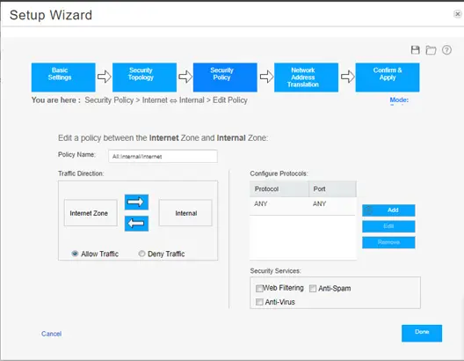This screenshot has width=464, height=361.
Task: Open the folder icon near help
Action: 431,50
